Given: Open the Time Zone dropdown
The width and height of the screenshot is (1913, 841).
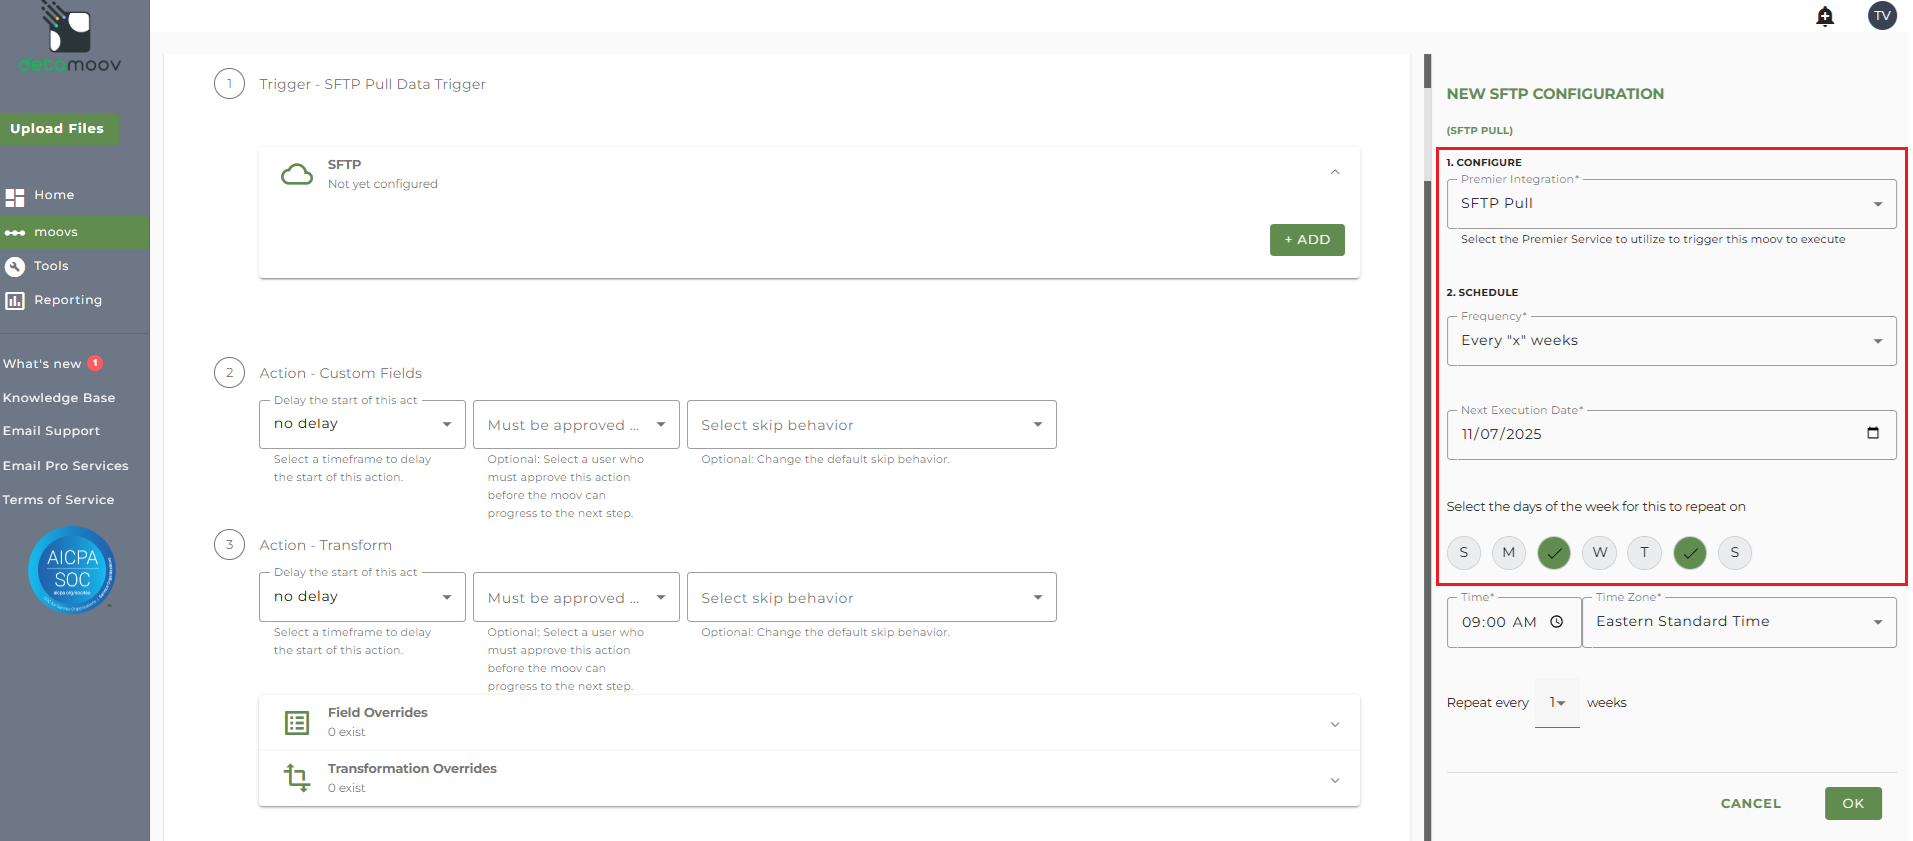Looking at the screenshot, I should click(1738, 622).
